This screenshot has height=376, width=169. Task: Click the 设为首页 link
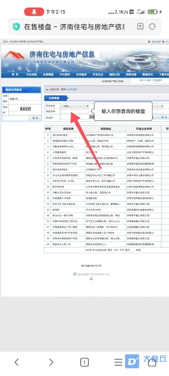click(156, 42)
